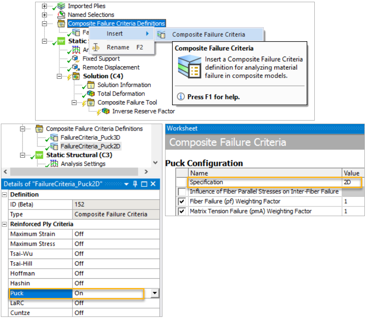
Task: Uncheck Fiber Failure (pf) Weighting Factor checkbox
Action: (182, 201)
